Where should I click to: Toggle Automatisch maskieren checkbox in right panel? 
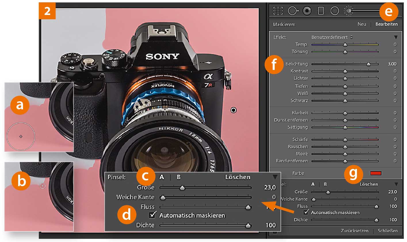click(307, 212)
